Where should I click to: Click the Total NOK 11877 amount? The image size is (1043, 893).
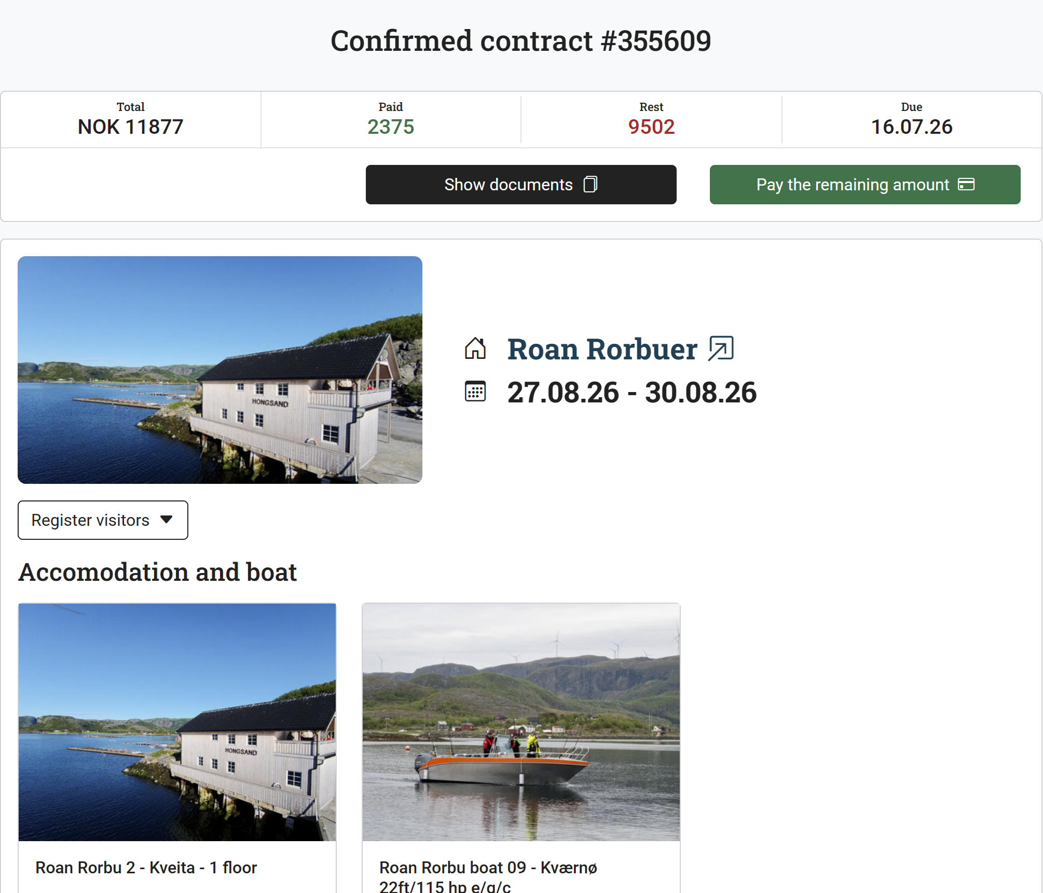point(130,127)
